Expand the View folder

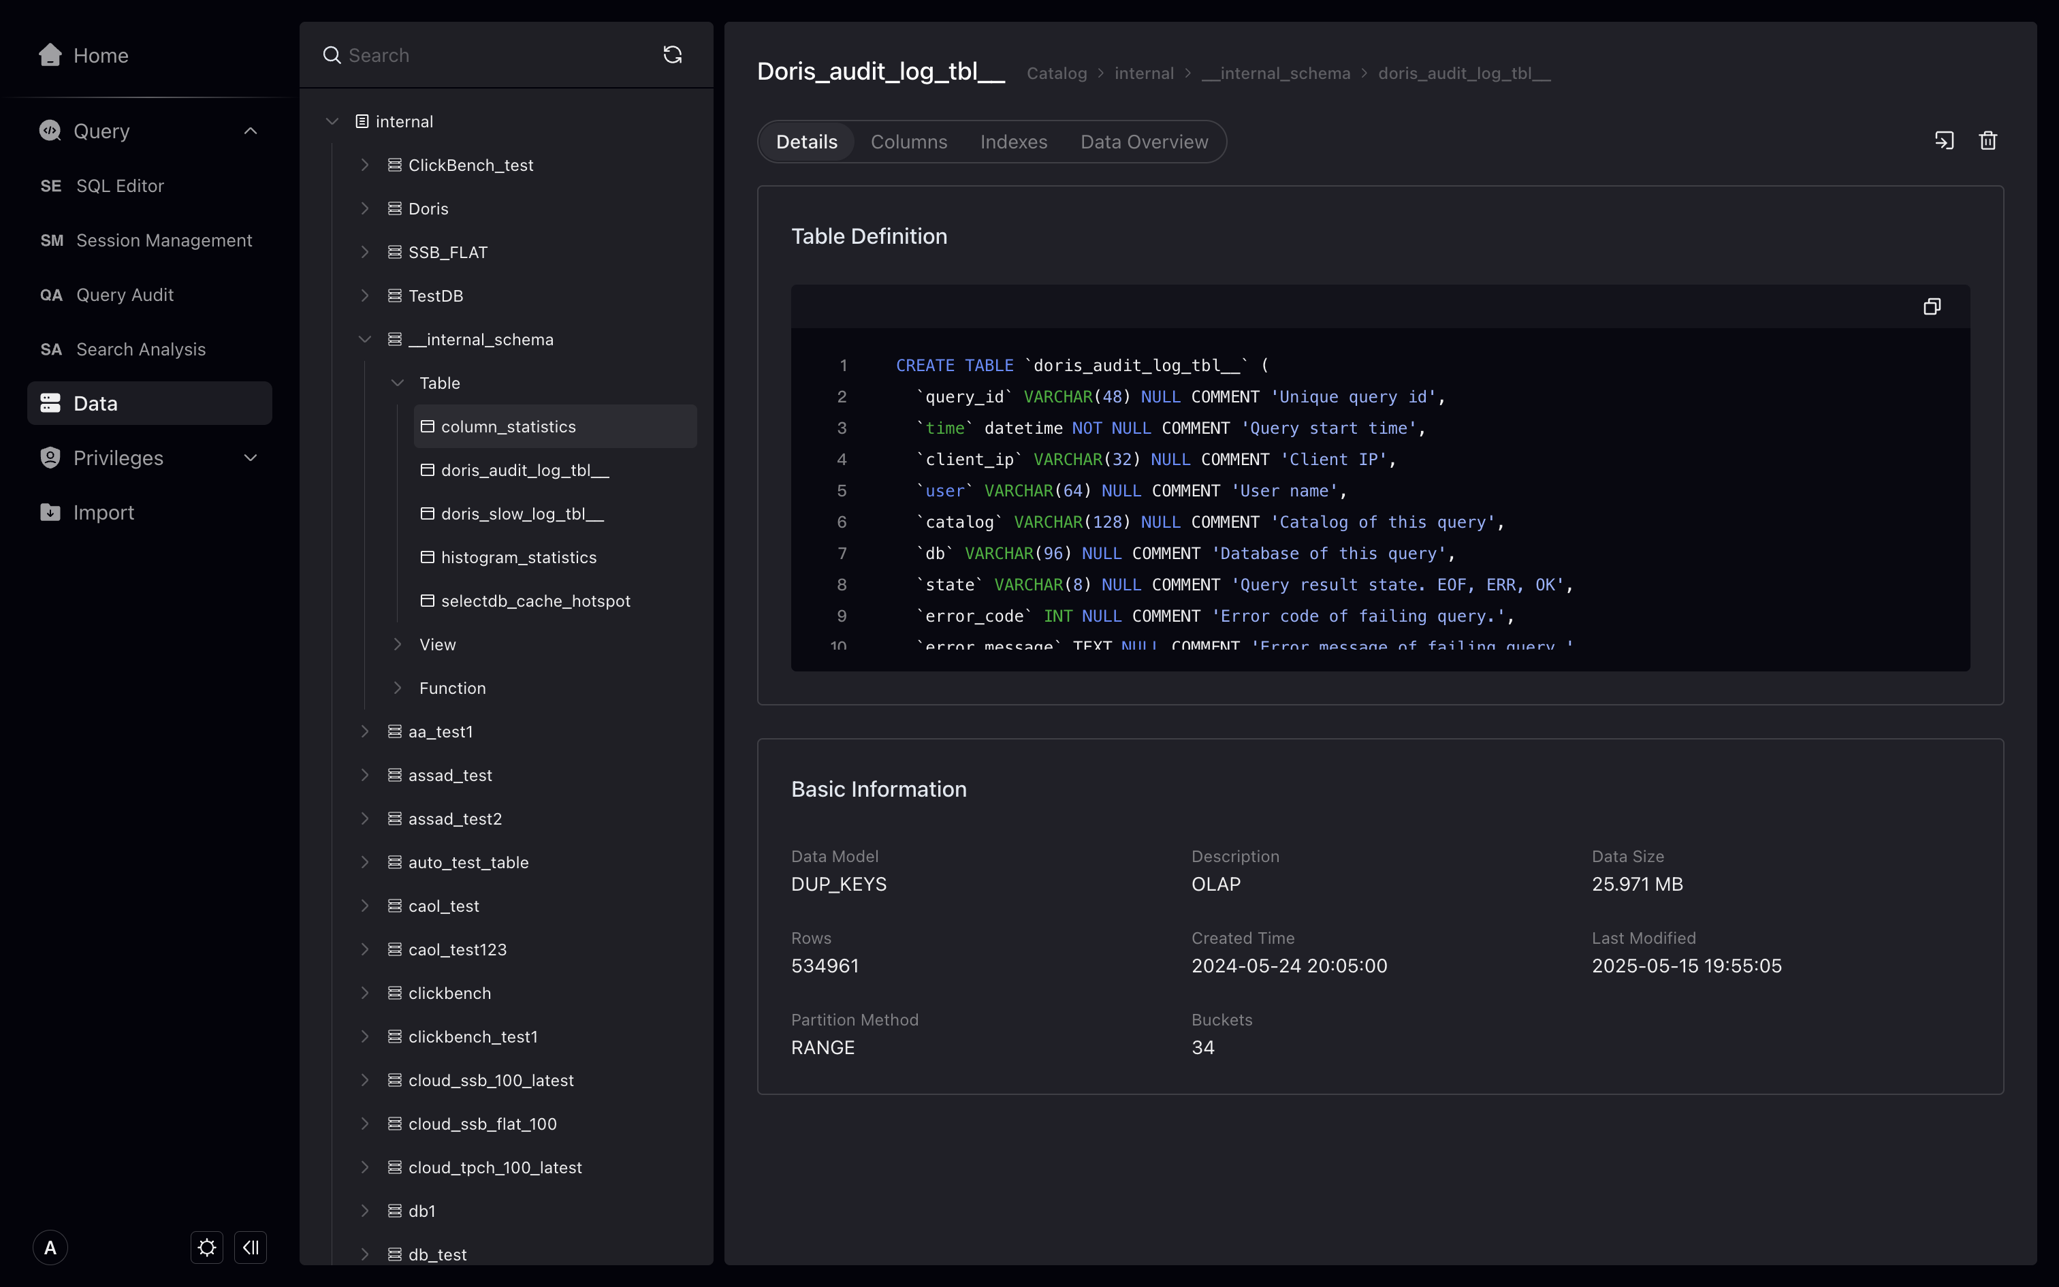(398, 644)
